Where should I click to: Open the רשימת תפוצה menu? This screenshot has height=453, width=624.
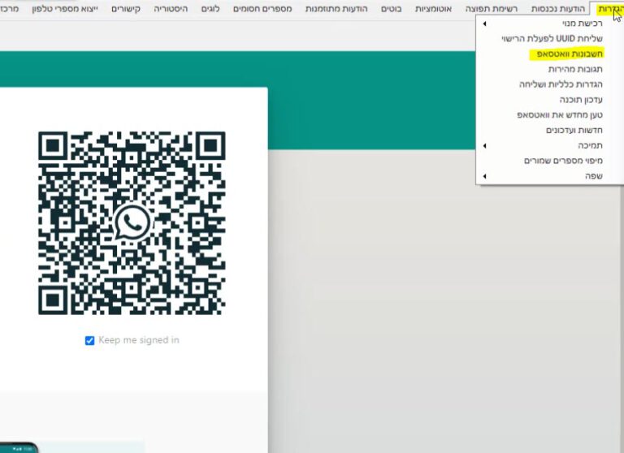tap(492, 8)
